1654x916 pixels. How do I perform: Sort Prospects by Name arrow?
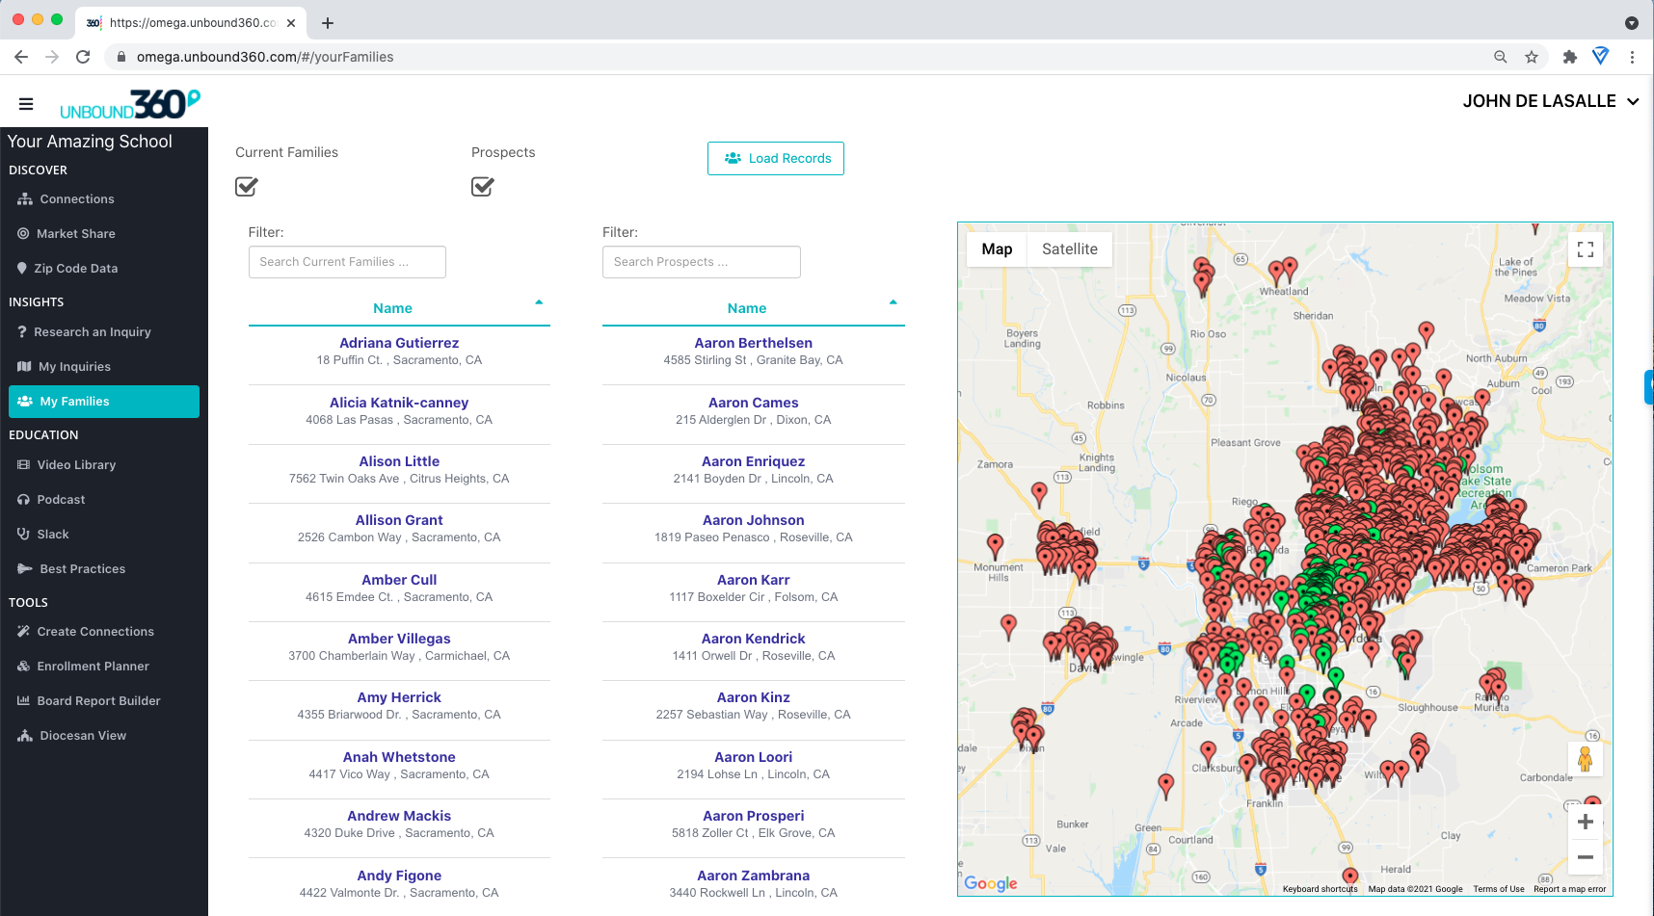click(x=894, y=302)
